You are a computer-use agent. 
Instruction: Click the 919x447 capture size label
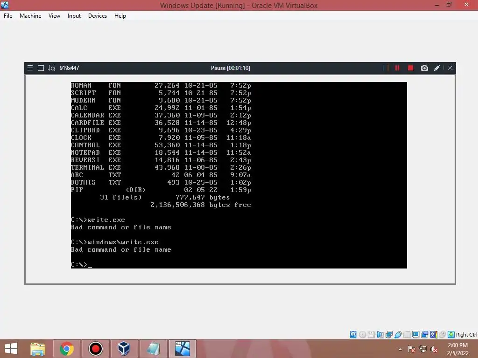[69, 68]
